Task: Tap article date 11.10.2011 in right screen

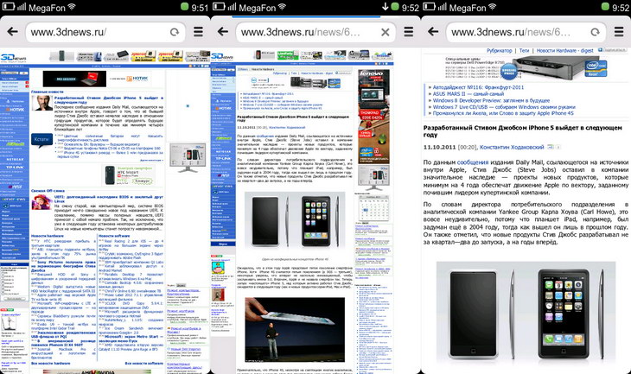Action: [439, 147]
